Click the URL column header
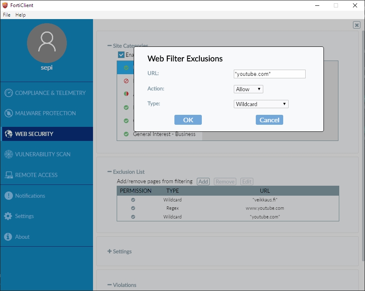Image resolution: width=365 pixels, height=291 pixels. pyautogui.click(x=265, y=191)
